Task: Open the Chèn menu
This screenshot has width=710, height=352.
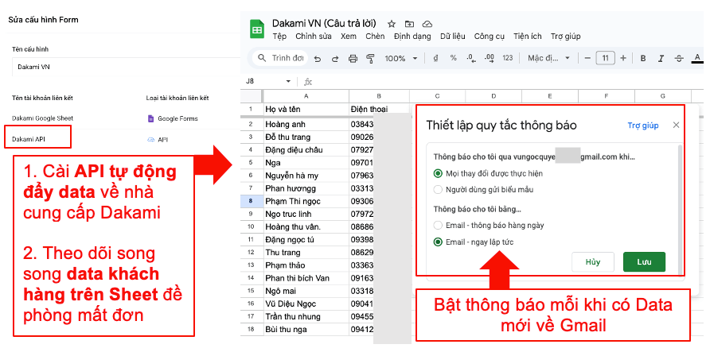Action: [x=375, y=36]
